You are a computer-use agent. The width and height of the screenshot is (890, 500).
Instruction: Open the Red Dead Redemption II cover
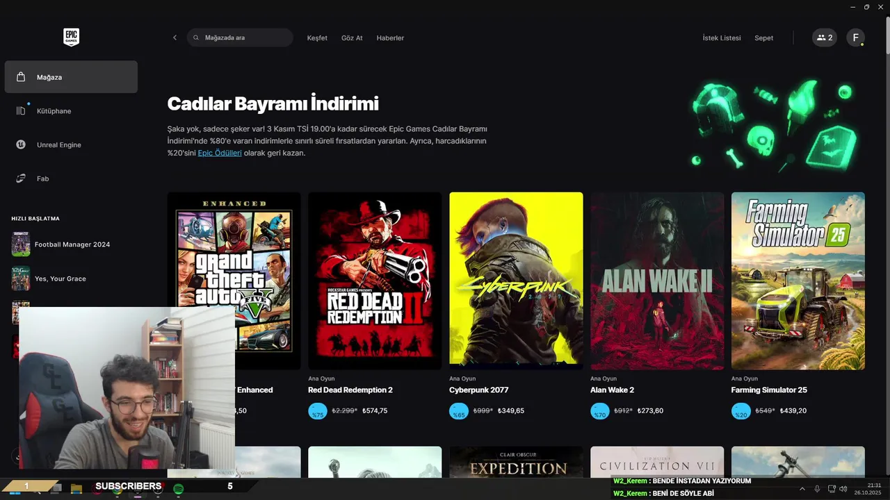pyautogui.click(x=375, y=281)
